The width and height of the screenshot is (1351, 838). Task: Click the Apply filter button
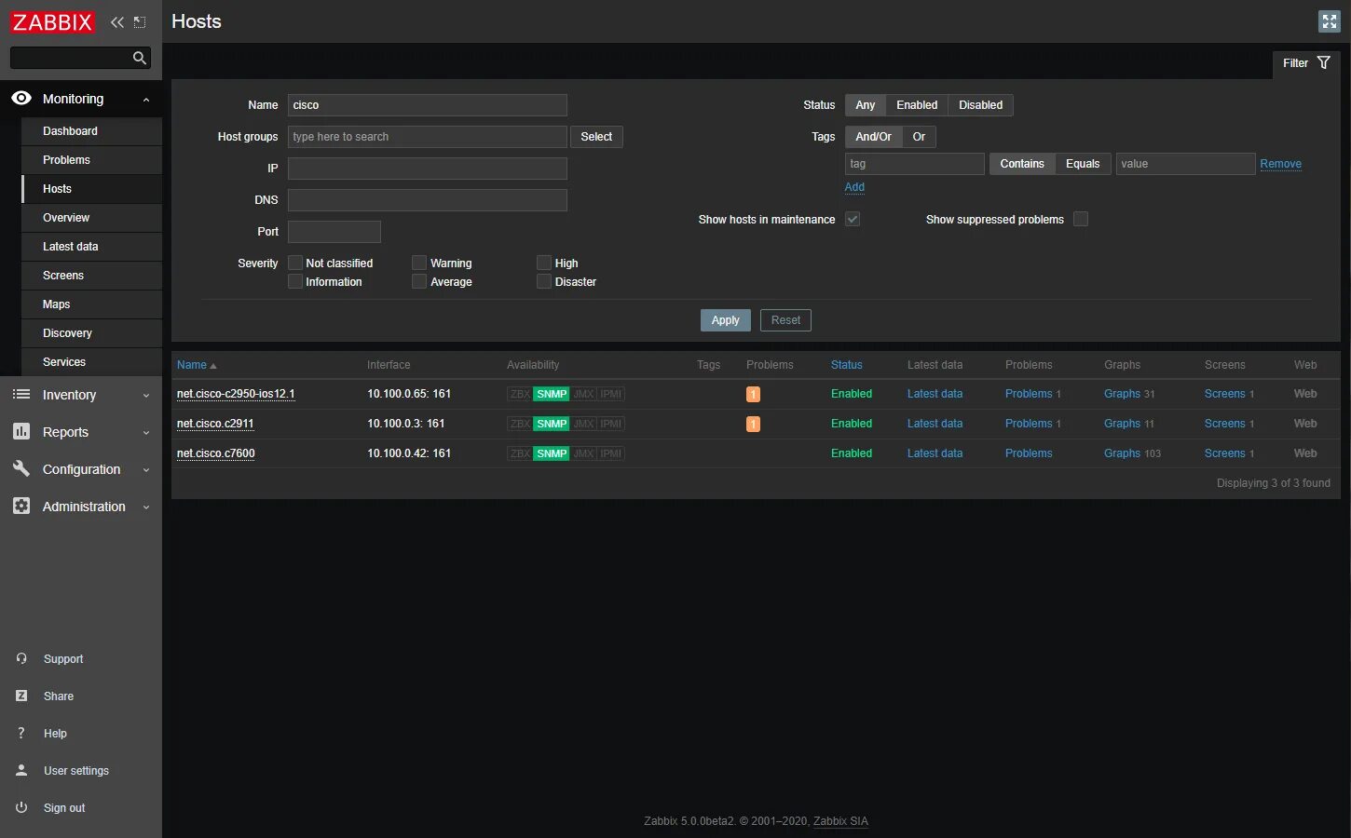725,320
